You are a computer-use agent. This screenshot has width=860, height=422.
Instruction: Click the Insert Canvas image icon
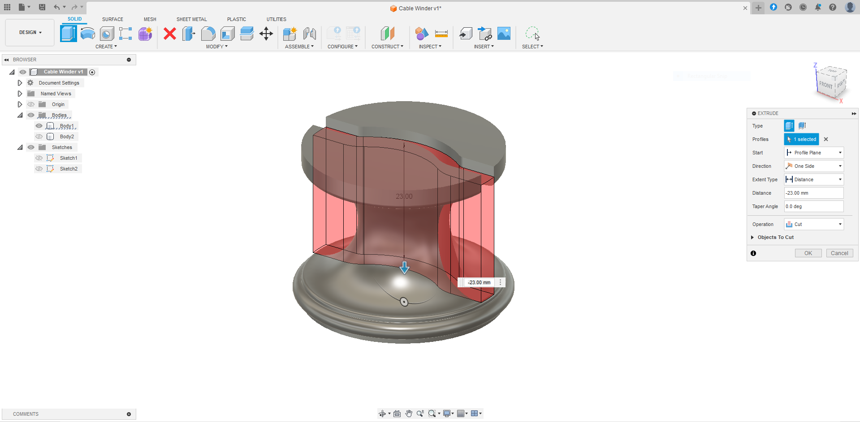[x=504, y=34]
